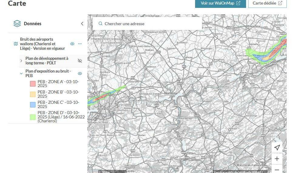294x173 pixels.
Task: Click the yellow PEB ZONE B' swatch
Action: pos(33,94)
